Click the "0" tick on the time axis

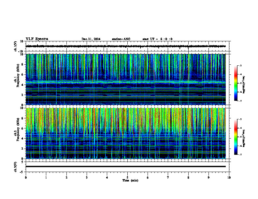click(26, 178)
